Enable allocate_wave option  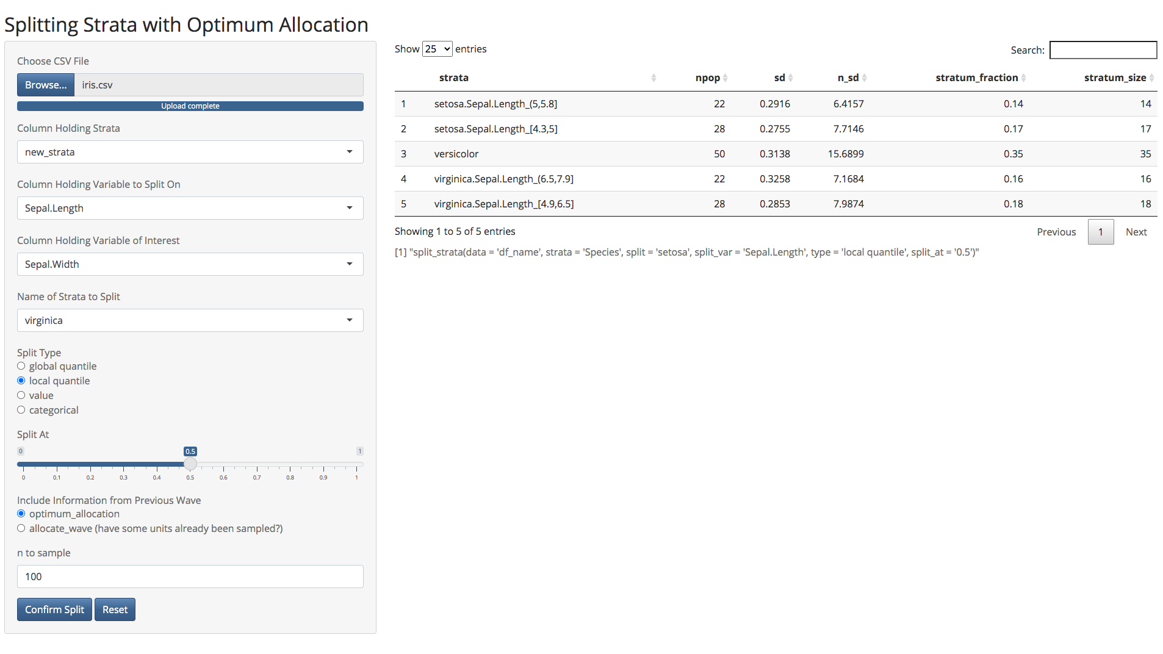pos(21,528)
